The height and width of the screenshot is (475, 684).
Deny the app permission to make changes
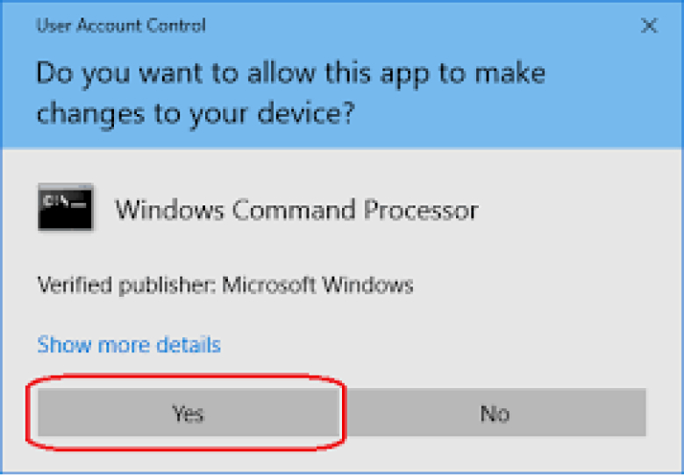[494, 413]
